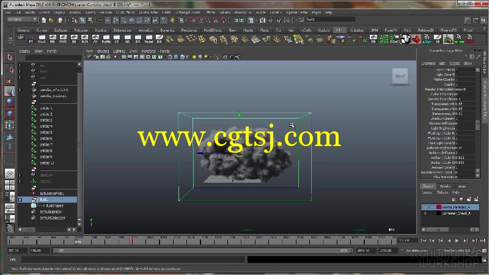Select the arrow Select tool in toolbox
The image size is (489, 275).
click(10, 57)
